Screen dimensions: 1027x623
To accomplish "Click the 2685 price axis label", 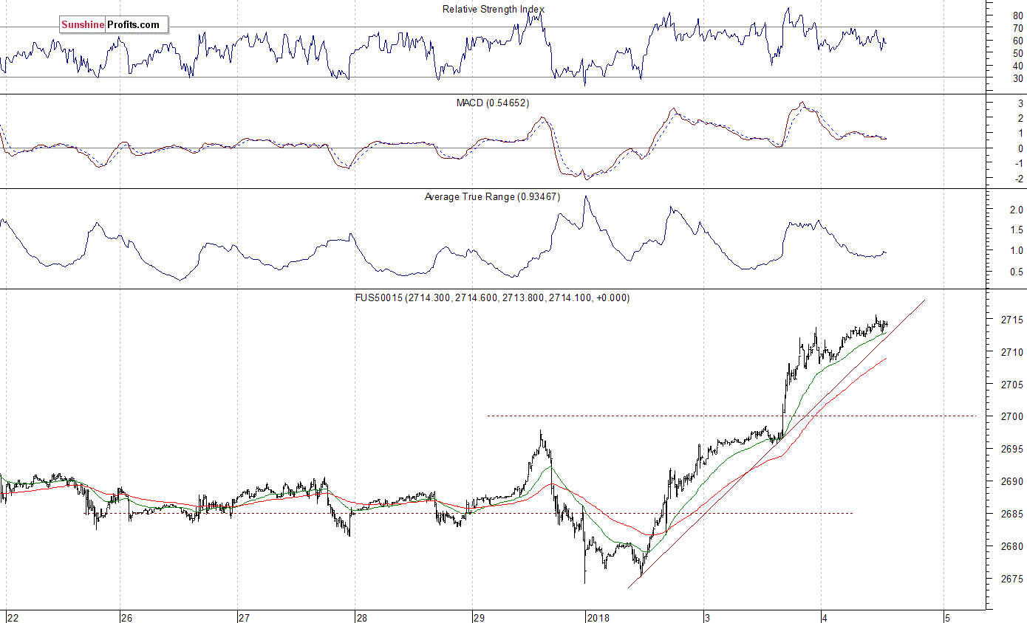I will (1013, 514).
